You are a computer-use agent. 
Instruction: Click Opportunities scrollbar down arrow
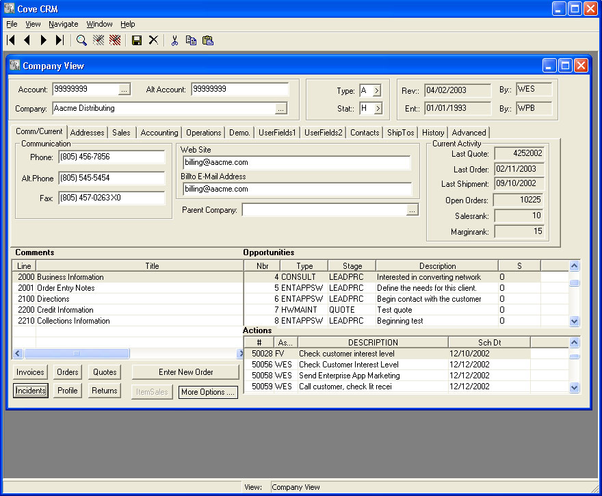[x=575, y=321]
